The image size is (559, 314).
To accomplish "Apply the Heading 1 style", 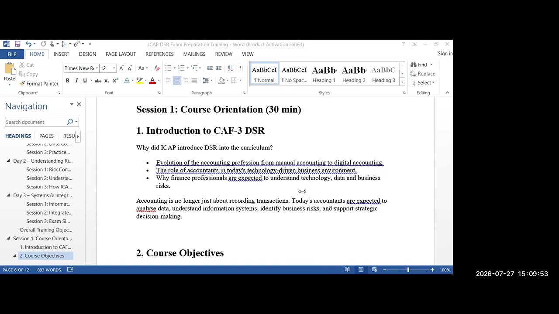I will 324,74.
